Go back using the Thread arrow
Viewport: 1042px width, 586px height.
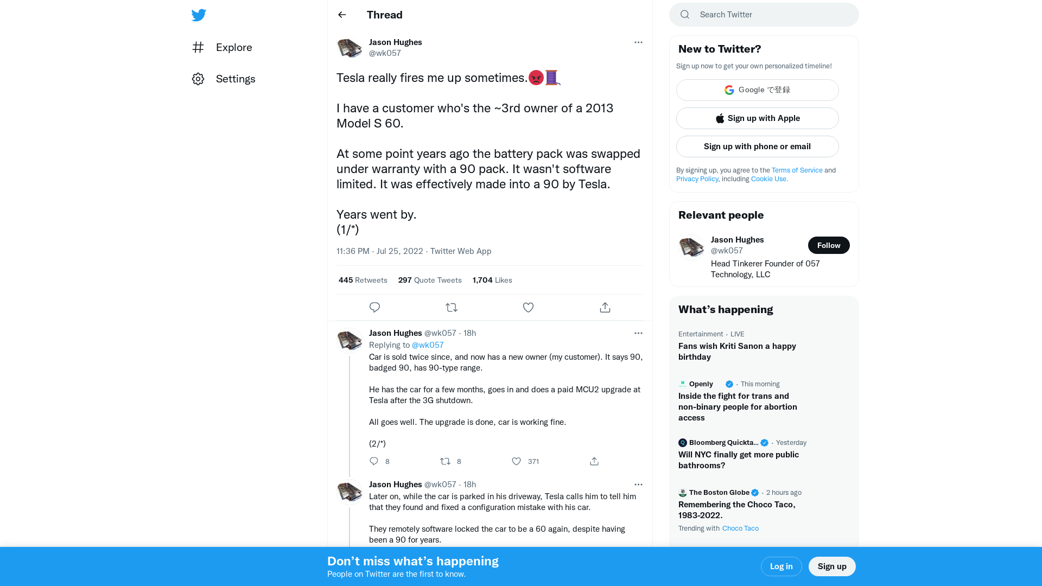click(x=342, y=15)
